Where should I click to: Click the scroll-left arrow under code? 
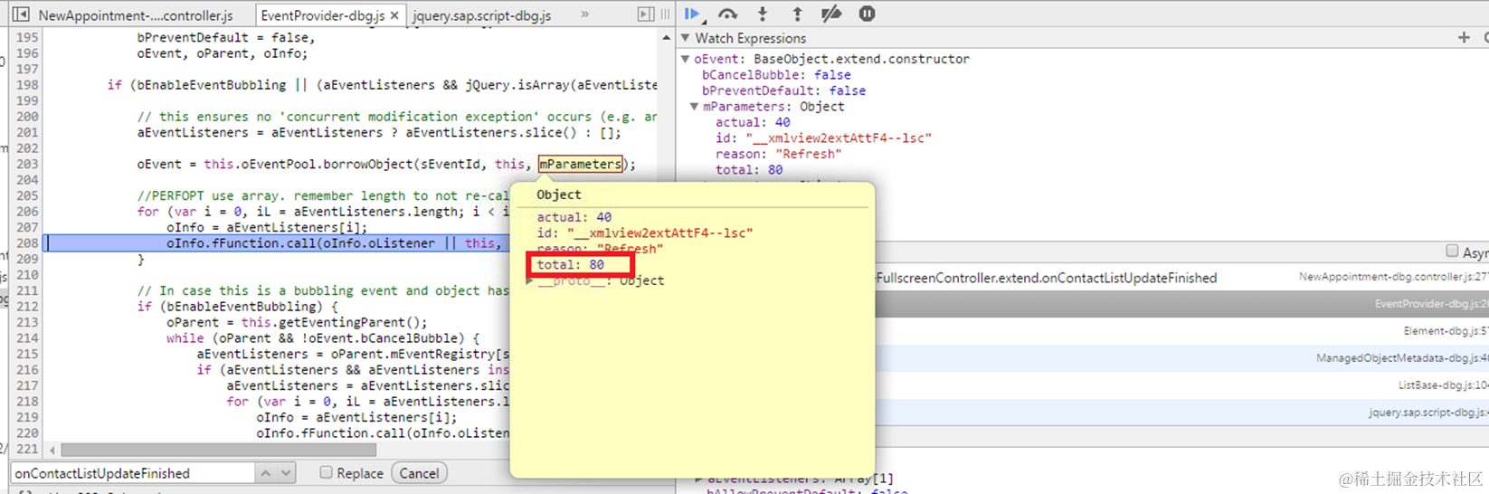click(52, 450)
